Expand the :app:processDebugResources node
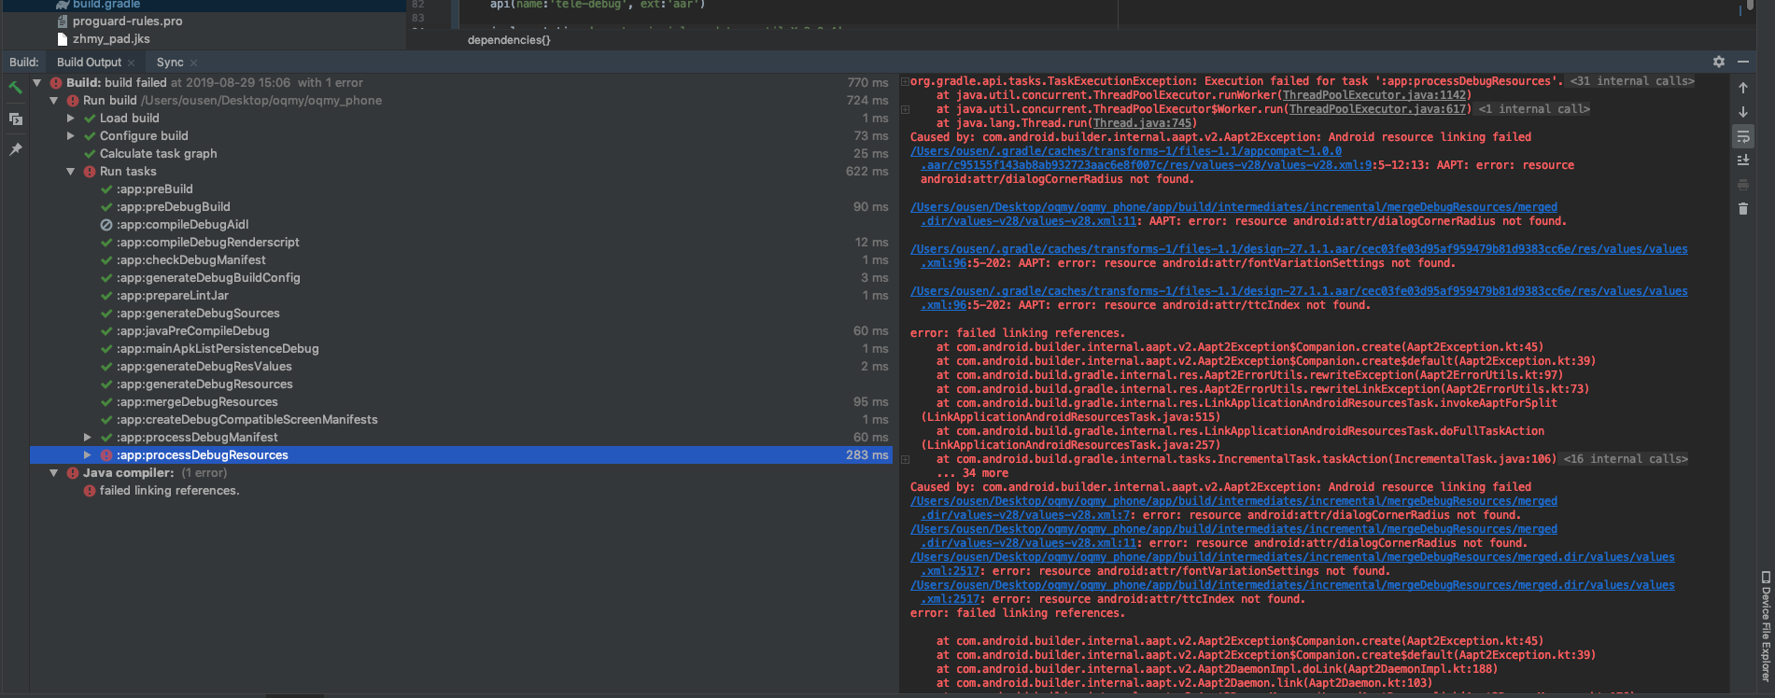The height and width of the screenshot is (698, 1775). coord(88,455)
